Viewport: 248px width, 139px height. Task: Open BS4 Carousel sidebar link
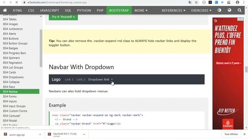11,116
